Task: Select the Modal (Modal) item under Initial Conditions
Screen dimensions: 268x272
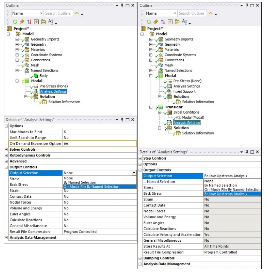Action: (x=193, y=117)
